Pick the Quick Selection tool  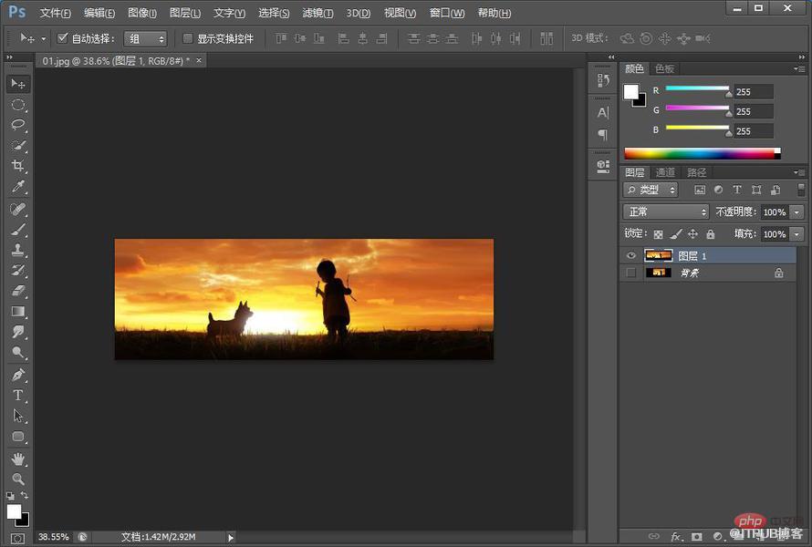pos(18,146)
